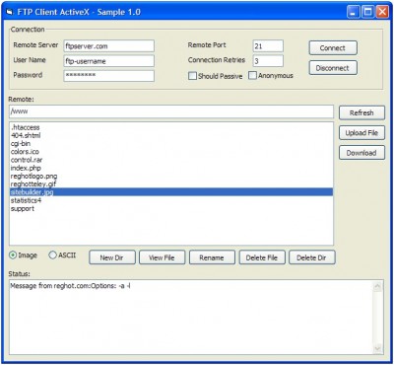Maximize the FTP Client window
Image resolution: width=394 pixels, height=365 pixels.
[x=367, y=12]
